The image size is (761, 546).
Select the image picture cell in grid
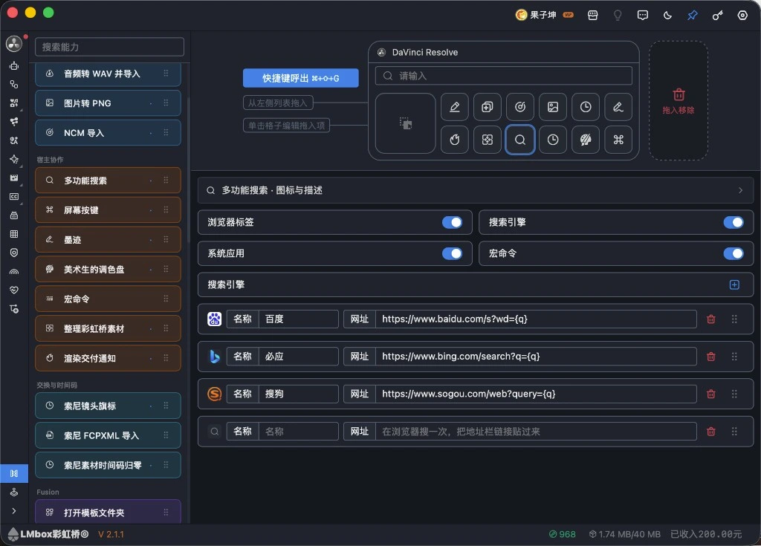tap(553, 107)
